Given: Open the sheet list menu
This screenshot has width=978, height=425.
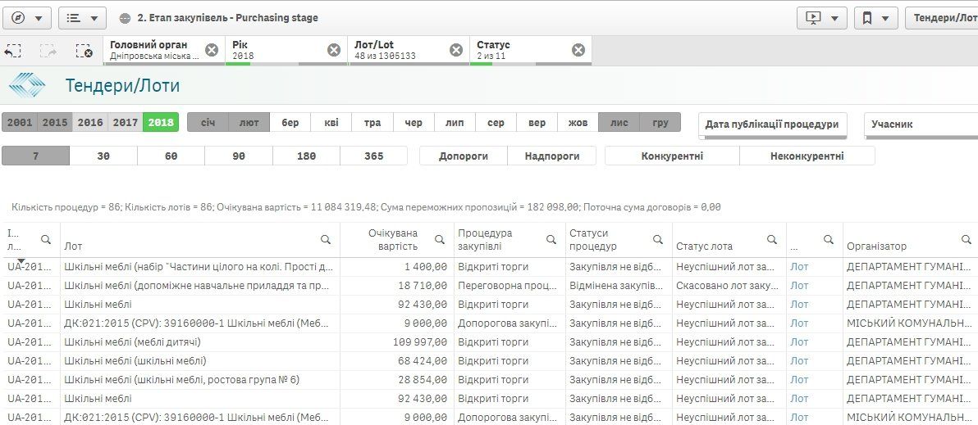Looking at the screenshot, I should tap(82, 18).
